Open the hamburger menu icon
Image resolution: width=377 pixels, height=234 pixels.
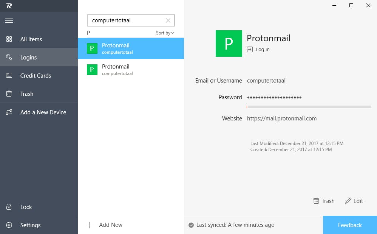click(9, 20)
